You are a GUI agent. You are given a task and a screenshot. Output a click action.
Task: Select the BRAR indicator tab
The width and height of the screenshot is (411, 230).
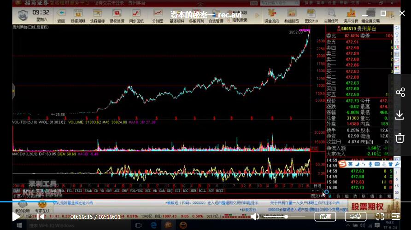click(88, 191)
